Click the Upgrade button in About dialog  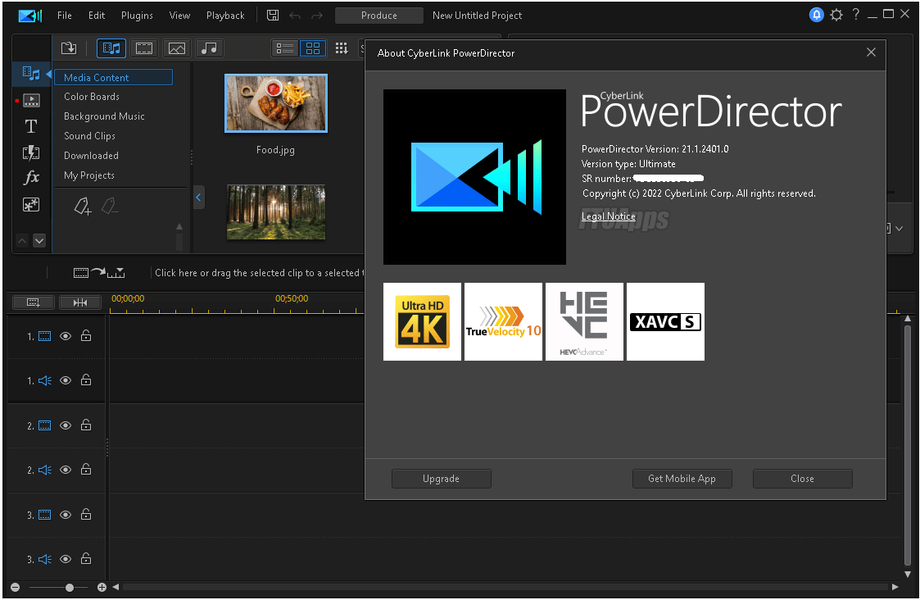point(442,479)
